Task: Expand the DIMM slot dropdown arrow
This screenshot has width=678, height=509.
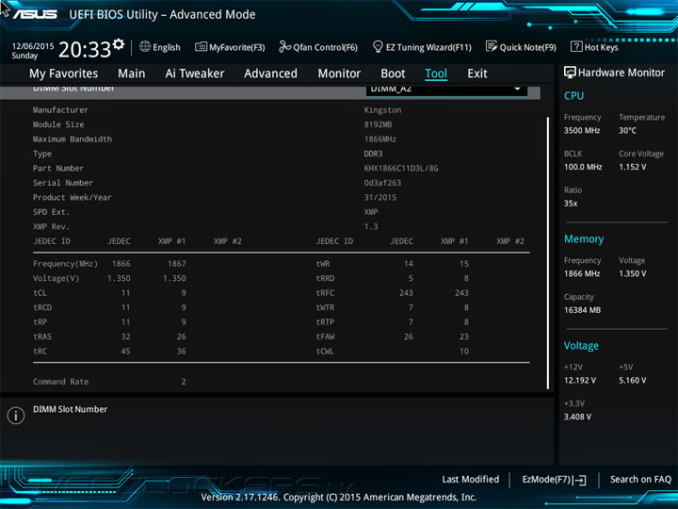Action: pyautogui.click(x=517, y=90)
